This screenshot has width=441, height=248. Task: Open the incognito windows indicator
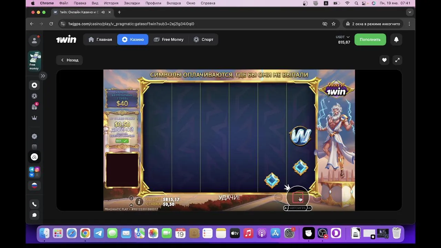(x=372, y=24)
